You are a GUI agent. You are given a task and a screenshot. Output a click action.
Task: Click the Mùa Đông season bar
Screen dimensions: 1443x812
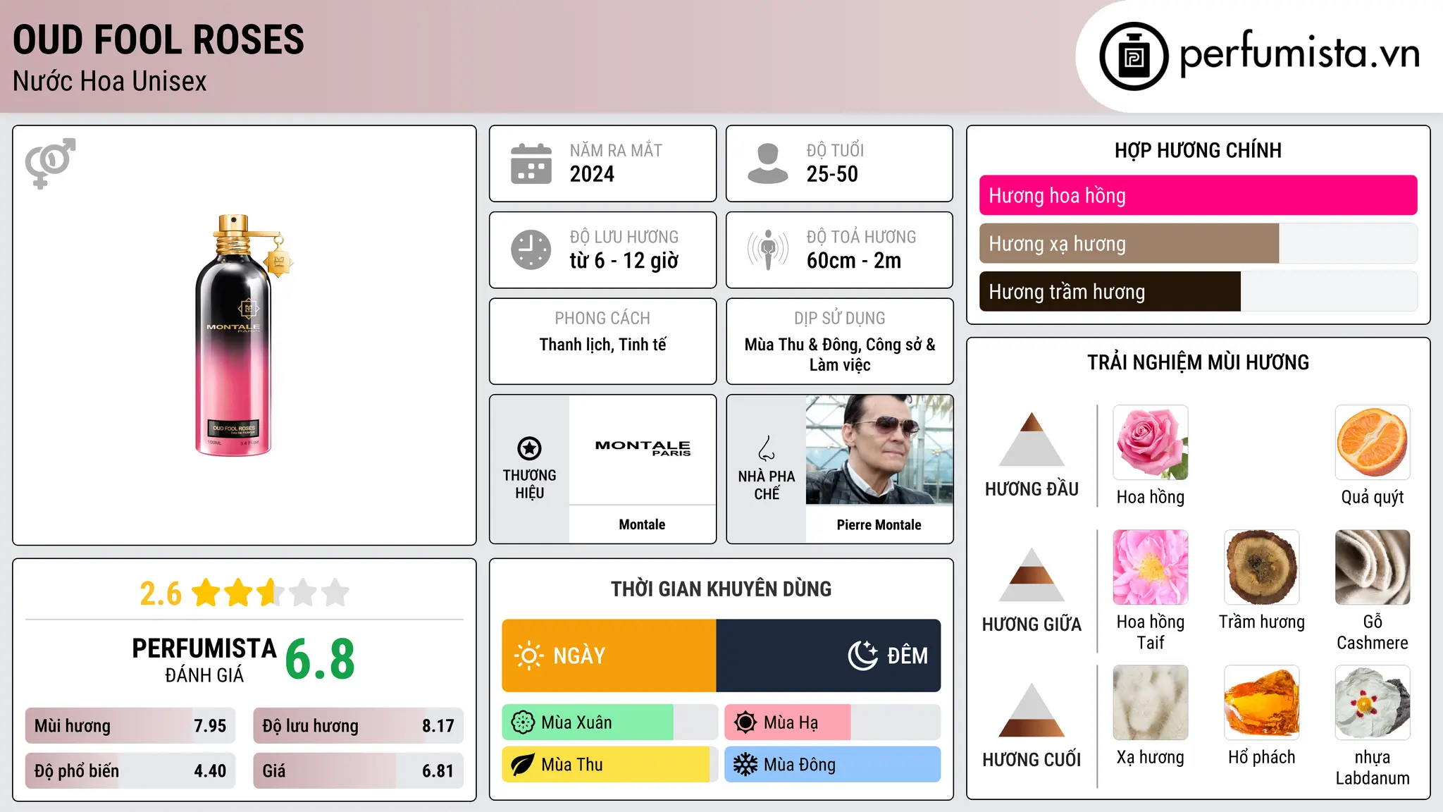833,765
